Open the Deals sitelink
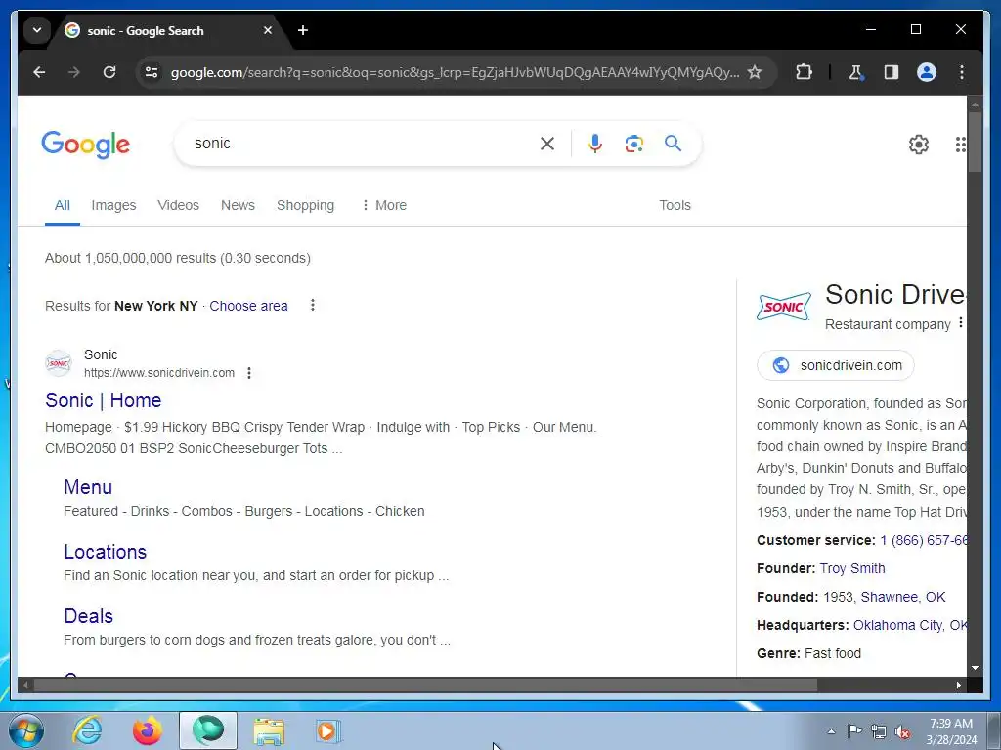1001x750 pixels. pos(88,616)
